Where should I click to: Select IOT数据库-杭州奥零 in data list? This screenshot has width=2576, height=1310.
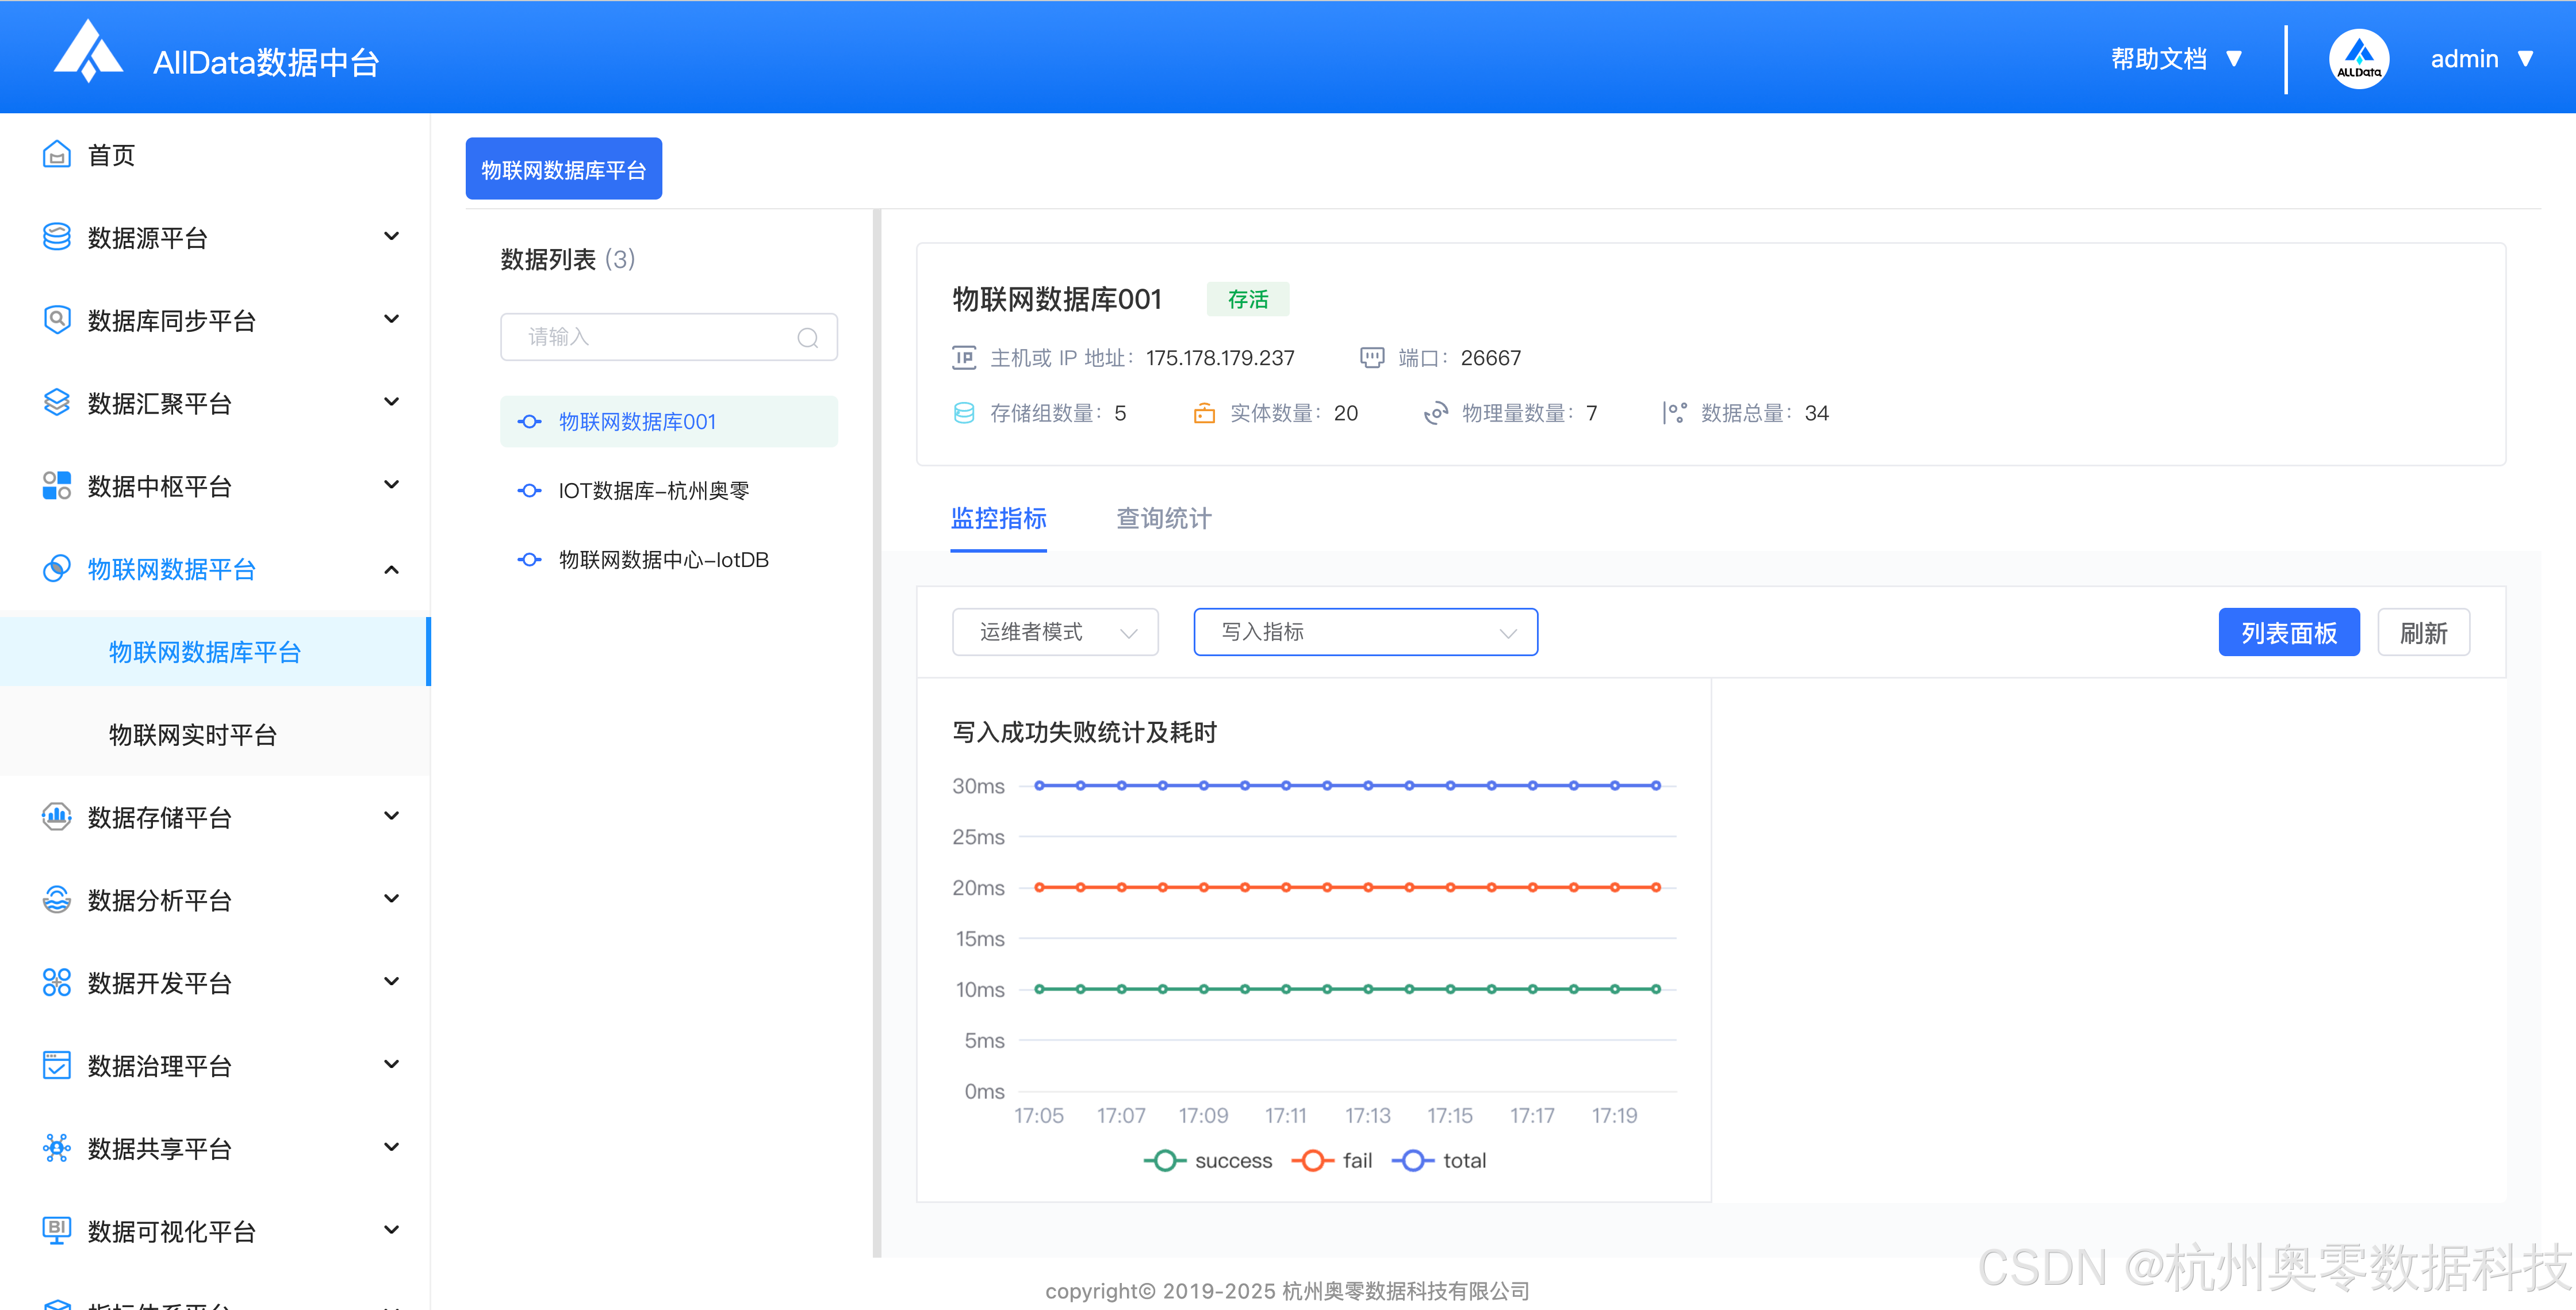tap(653, 490)
